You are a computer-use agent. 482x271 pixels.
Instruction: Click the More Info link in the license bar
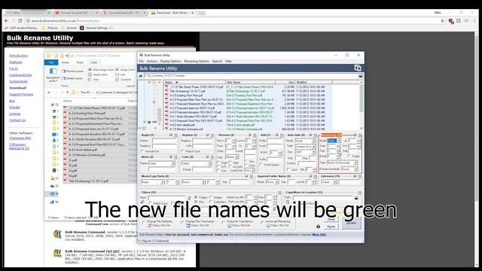click(319, 235)
